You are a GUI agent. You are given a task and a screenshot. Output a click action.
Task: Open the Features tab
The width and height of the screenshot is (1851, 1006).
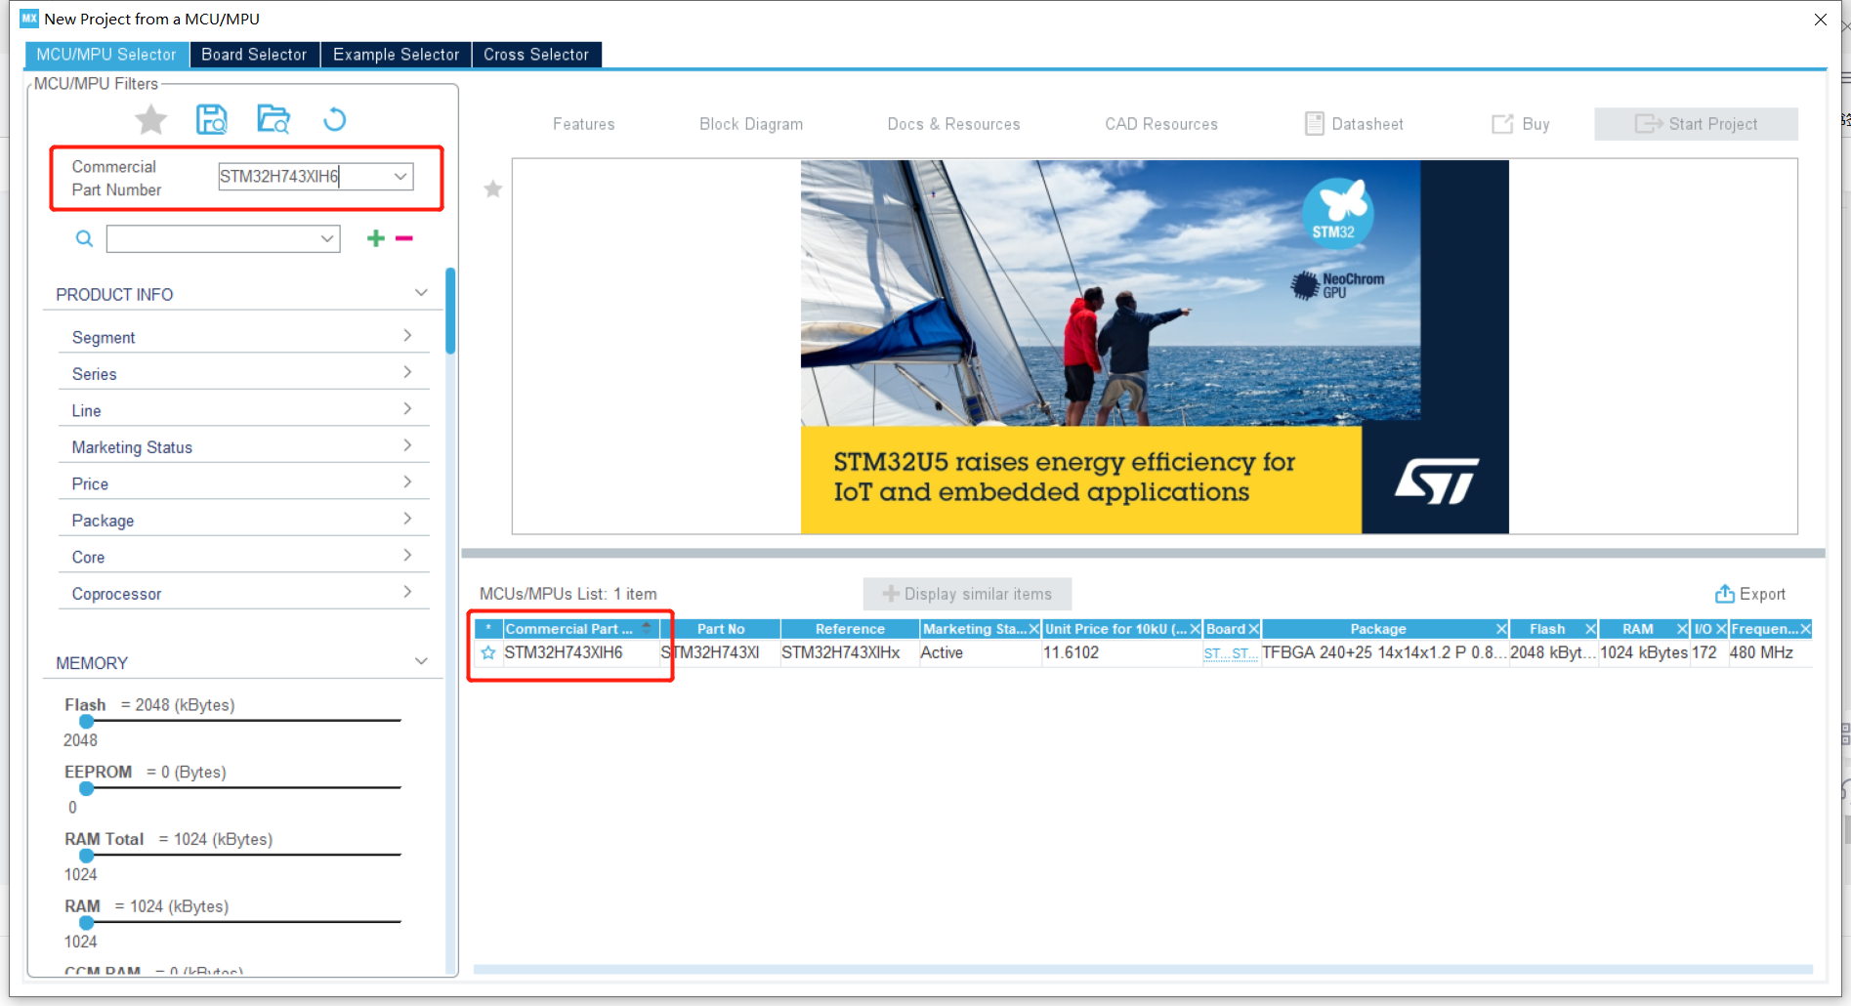pos(584,124)
